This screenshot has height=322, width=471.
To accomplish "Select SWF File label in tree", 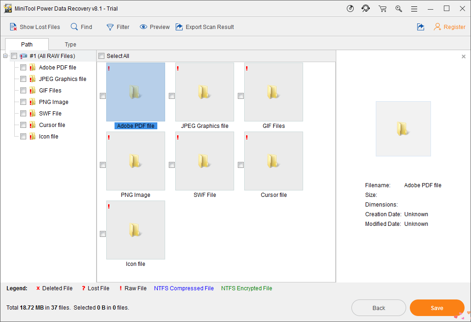I will pyautogui.click(x=50, y=113).
